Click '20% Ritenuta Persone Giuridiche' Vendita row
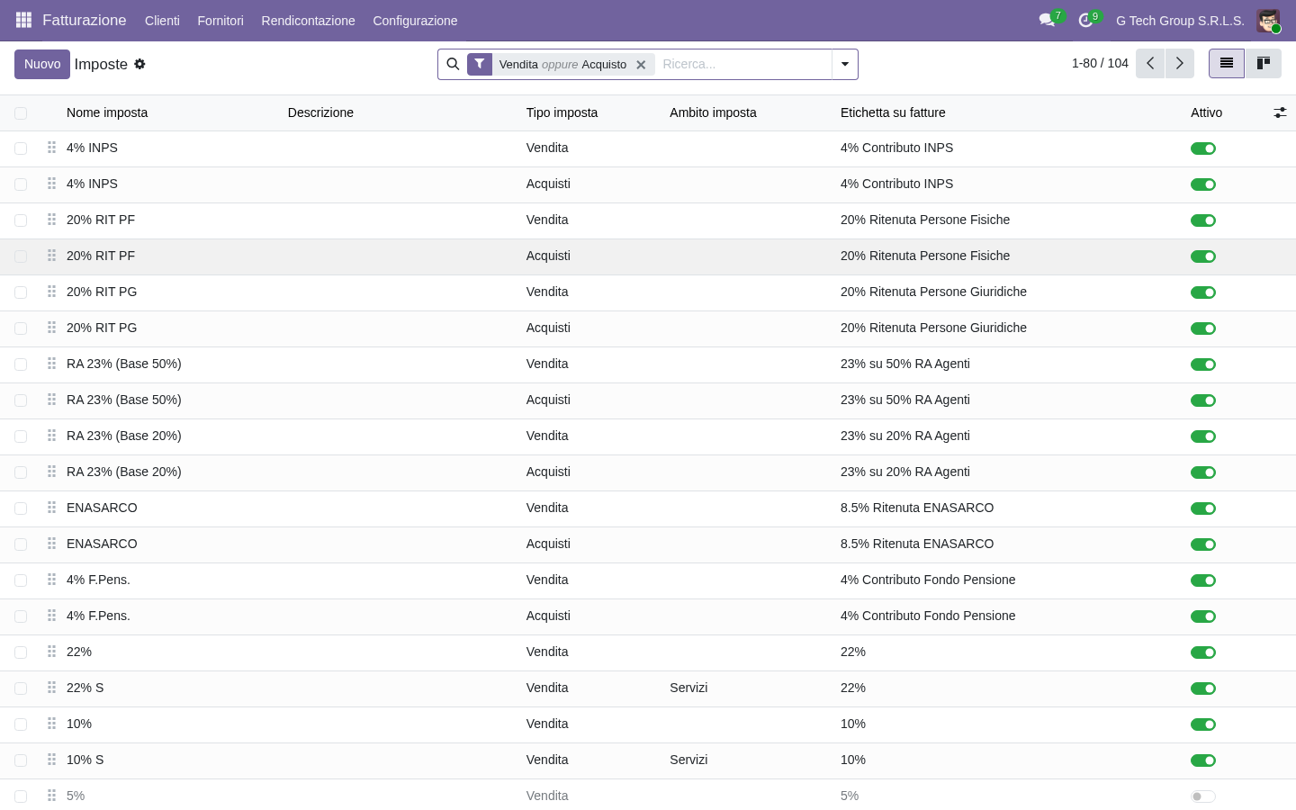 (x=933, y=292)
